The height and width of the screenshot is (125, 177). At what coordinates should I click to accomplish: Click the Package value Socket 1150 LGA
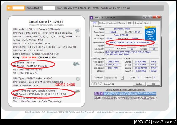[x=123, y=35]
